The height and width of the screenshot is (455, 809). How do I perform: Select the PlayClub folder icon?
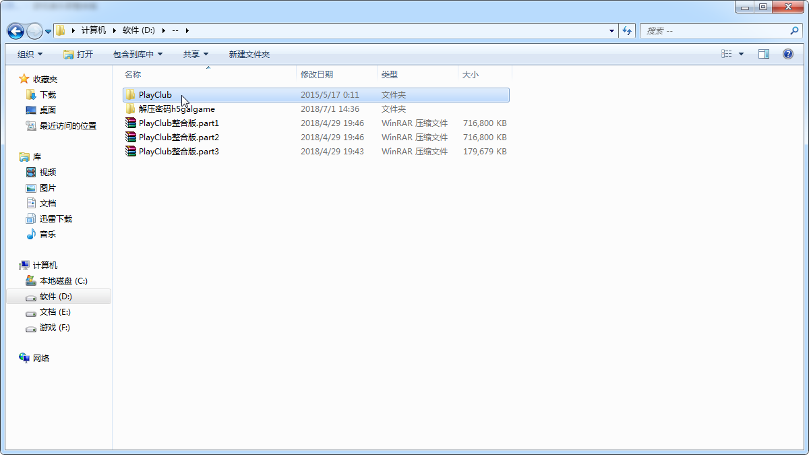click(131, 95)
